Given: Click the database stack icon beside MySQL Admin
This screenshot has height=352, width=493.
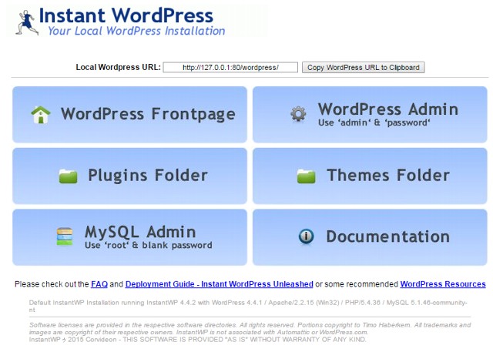Looking at the screenshot, I should pyautogui.click(x=65, y=236).
